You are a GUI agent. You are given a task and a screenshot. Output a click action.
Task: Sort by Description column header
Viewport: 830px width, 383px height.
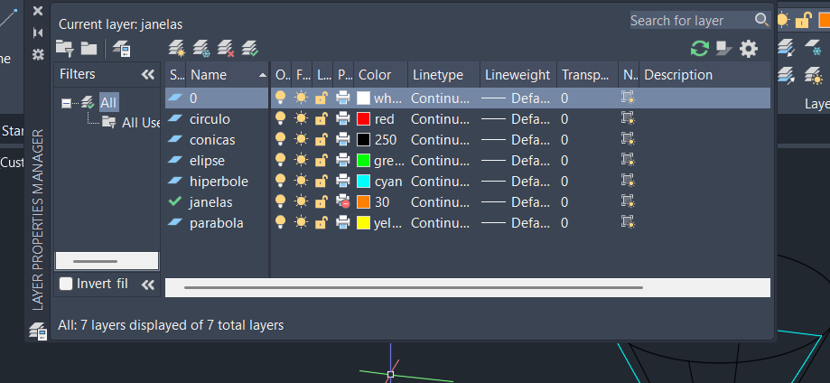click(x=704, y=75)
